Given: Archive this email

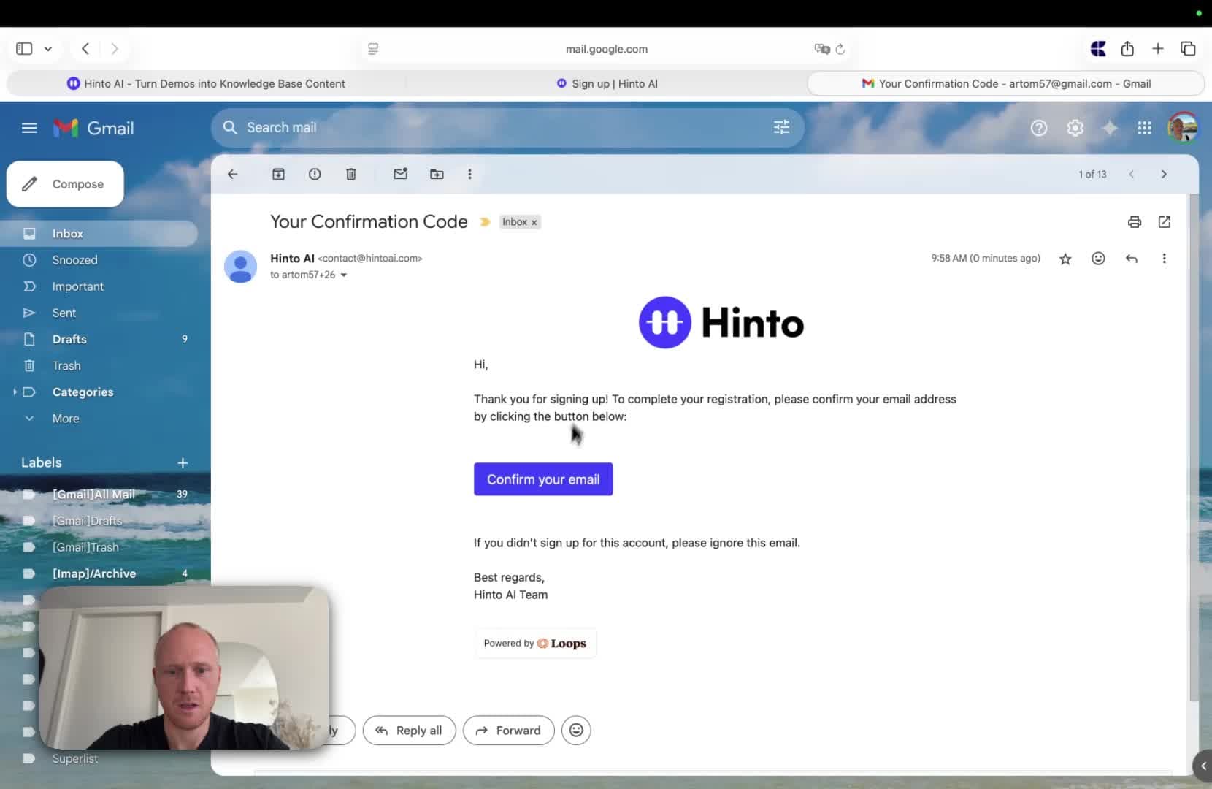Looking at the screenshot, I should point(278,174).
